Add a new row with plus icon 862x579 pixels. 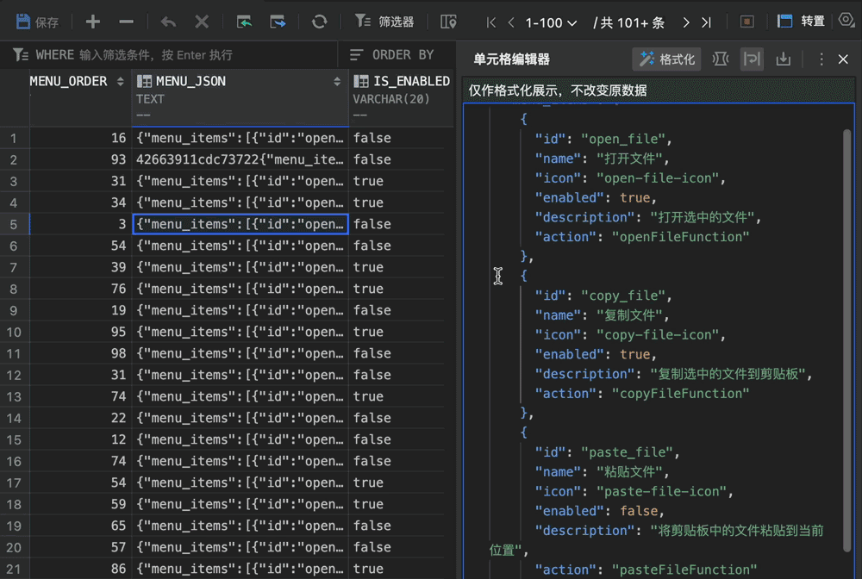93,22
